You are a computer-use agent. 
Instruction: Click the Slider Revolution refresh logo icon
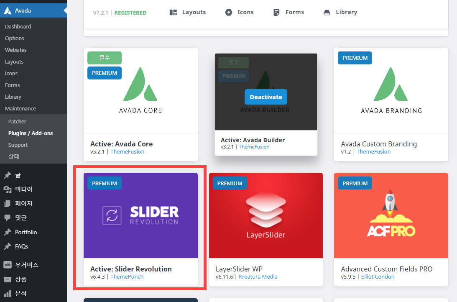tap(112, 215)
